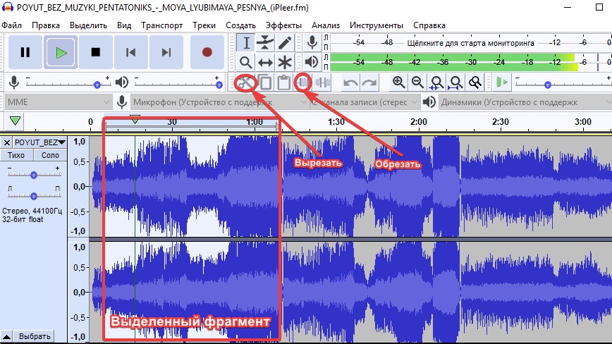The height and width of the screenshot is (344, 612).
Task: Toggle Соло on the track
Action: tap(50, 155)
